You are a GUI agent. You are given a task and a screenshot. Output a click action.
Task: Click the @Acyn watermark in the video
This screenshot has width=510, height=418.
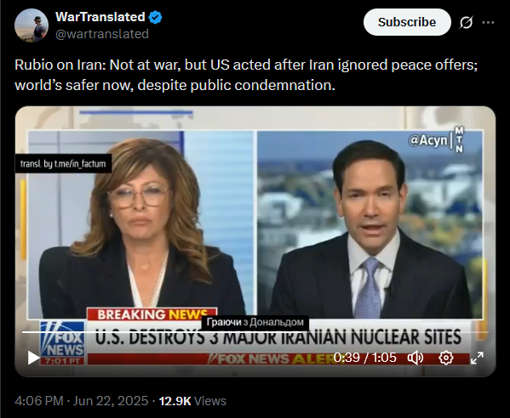coord(428,140)
